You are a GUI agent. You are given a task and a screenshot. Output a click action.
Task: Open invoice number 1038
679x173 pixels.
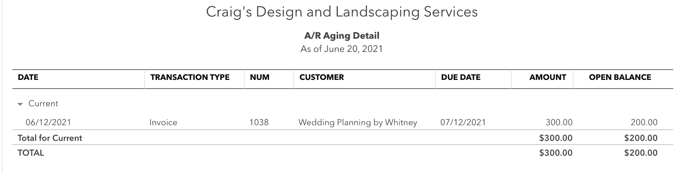click(259, 122)
